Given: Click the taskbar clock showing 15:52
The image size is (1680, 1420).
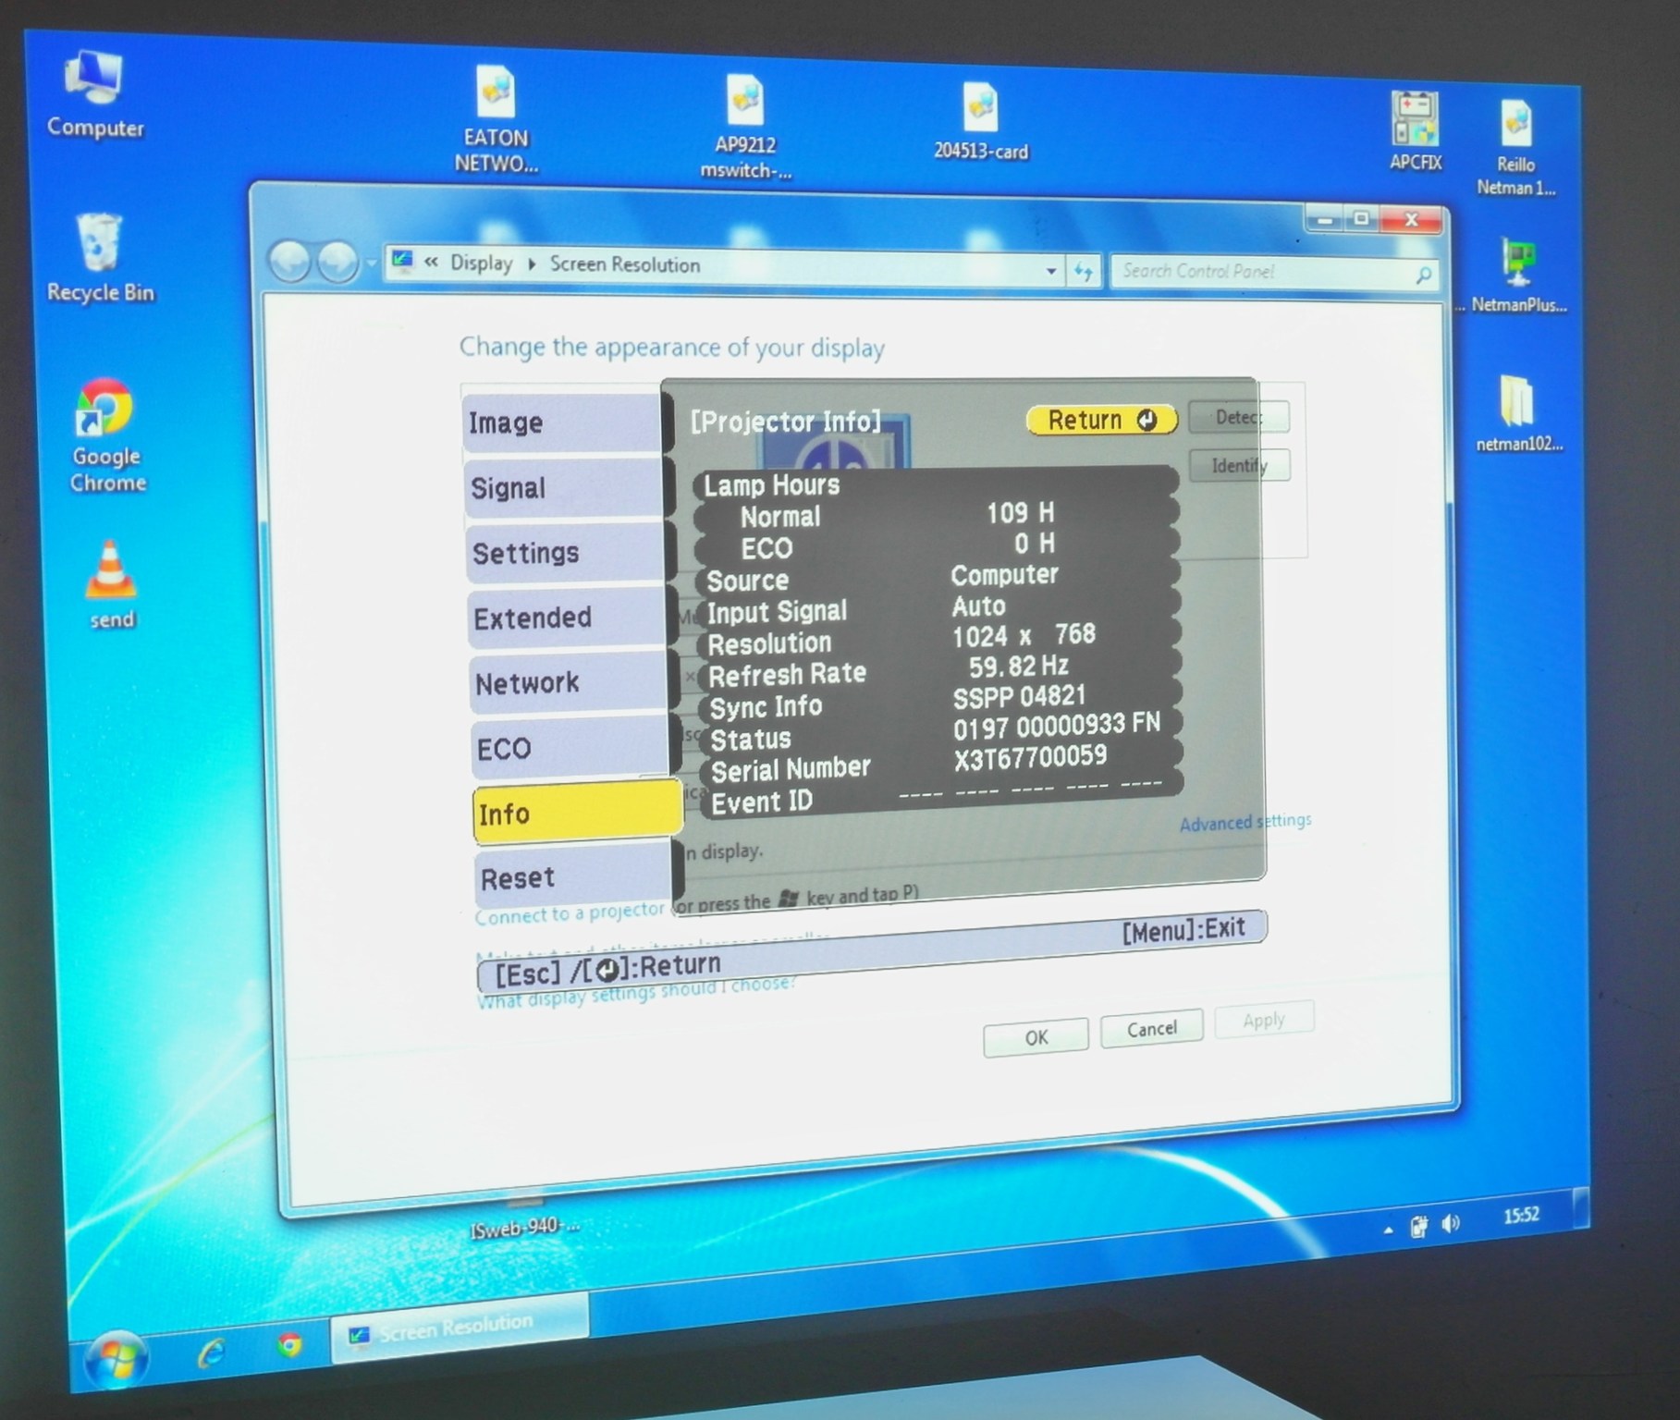Looking at the screenshot, I should coord(1521,1216).
